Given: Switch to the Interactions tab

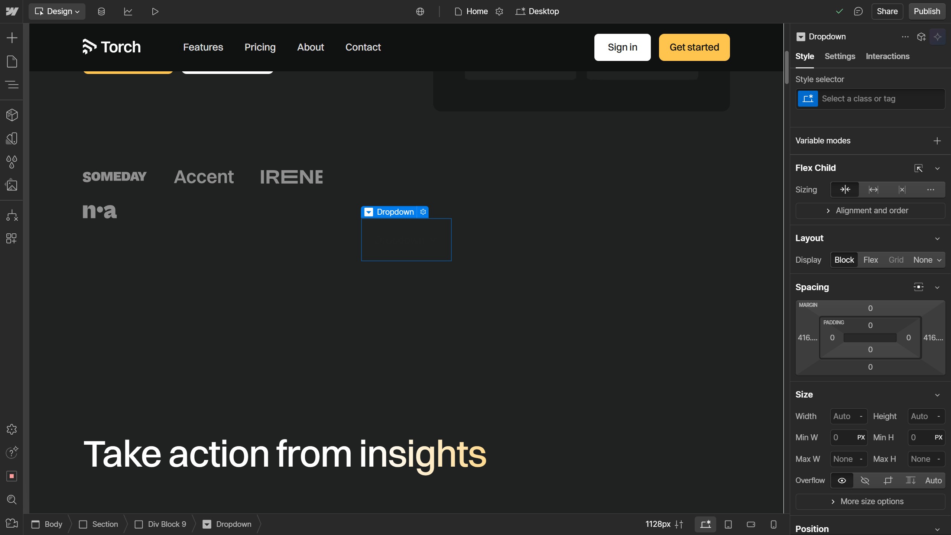Looking at the screenshot, I should (x=887, y=56).
